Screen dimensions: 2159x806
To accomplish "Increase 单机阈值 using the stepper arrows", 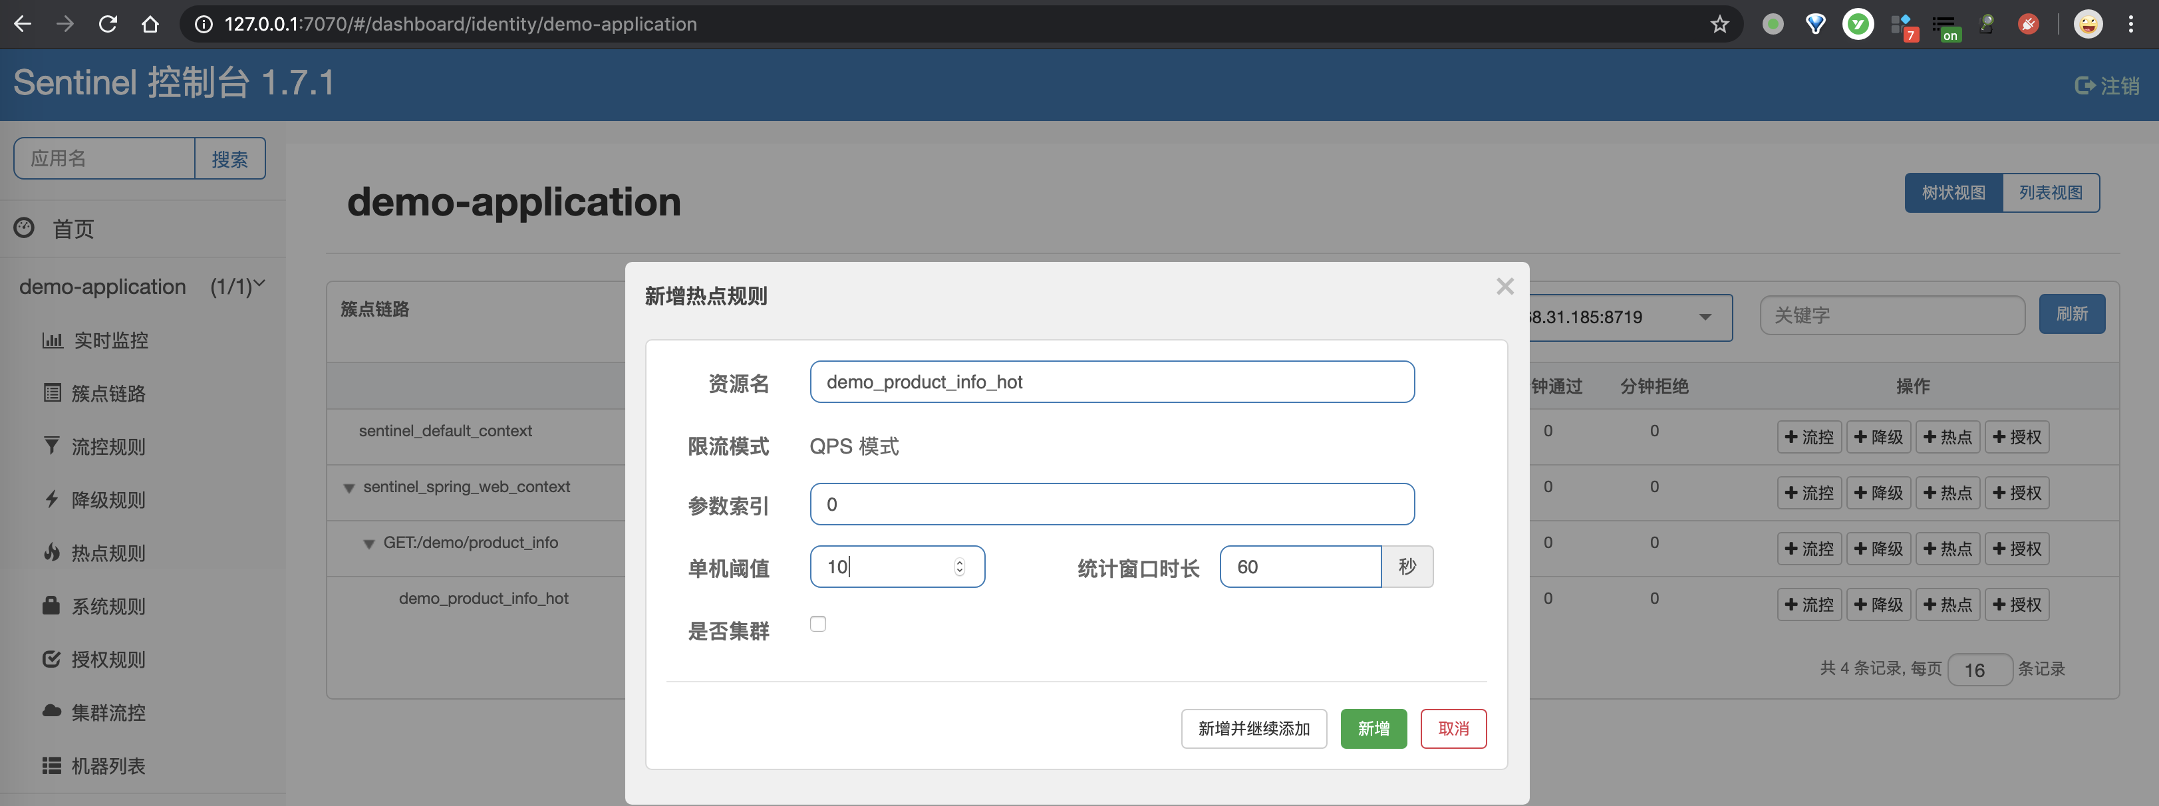I will click(959, 562).
